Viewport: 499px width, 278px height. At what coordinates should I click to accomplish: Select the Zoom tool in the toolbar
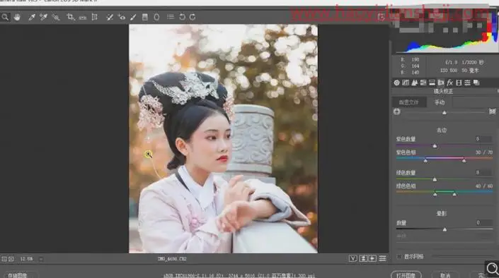tap(5, 17)
